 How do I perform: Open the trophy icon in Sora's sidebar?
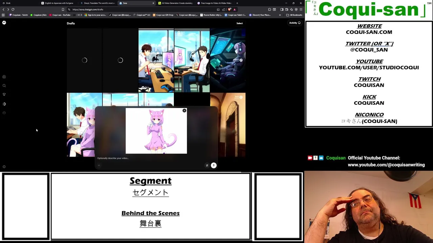coord(4,94)
